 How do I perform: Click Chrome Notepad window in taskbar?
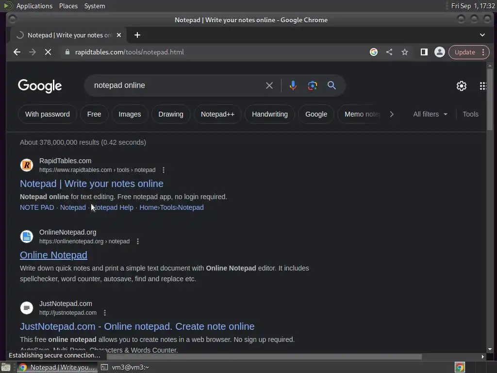(57, 367)
